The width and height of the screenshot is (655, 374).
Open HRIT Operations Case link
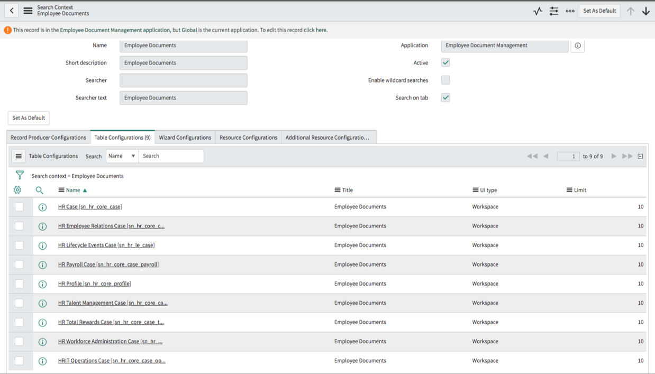[112, 361]
